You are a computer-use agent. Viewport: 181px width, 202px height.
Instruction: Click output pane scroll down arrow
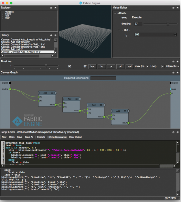coord(178,194)
